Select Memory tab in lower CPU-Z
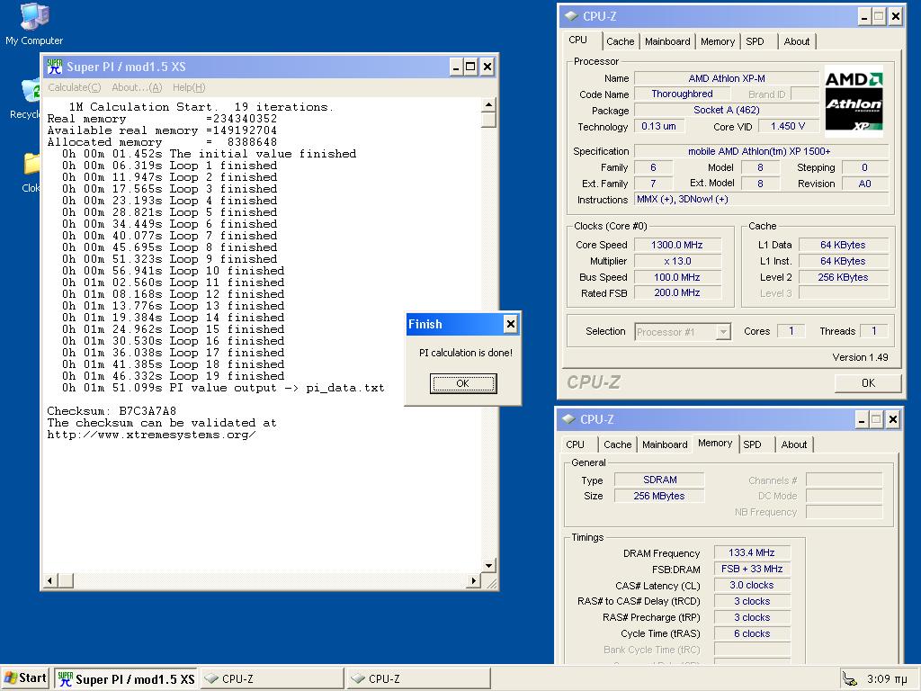The width and height of the screenshot is (921, 691). [x=715, y=443]
